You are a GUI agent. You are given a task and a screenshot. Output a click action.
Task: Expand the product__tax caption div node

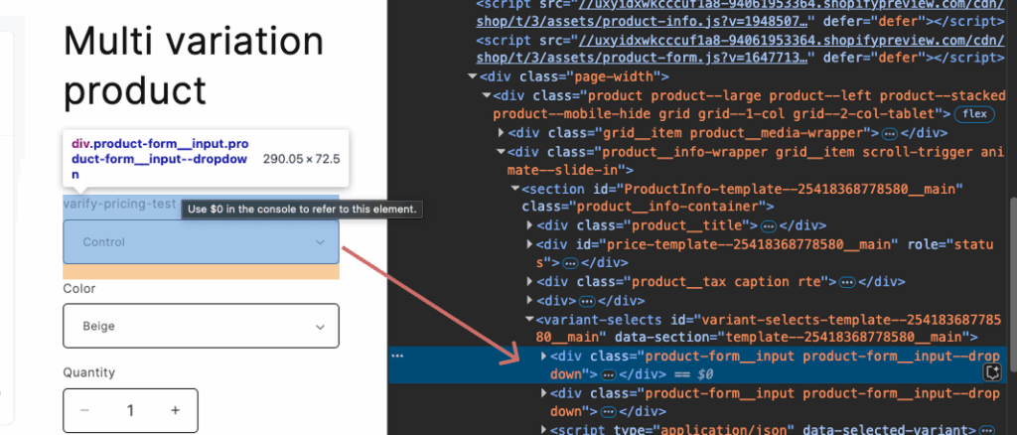tap(530, 281)
